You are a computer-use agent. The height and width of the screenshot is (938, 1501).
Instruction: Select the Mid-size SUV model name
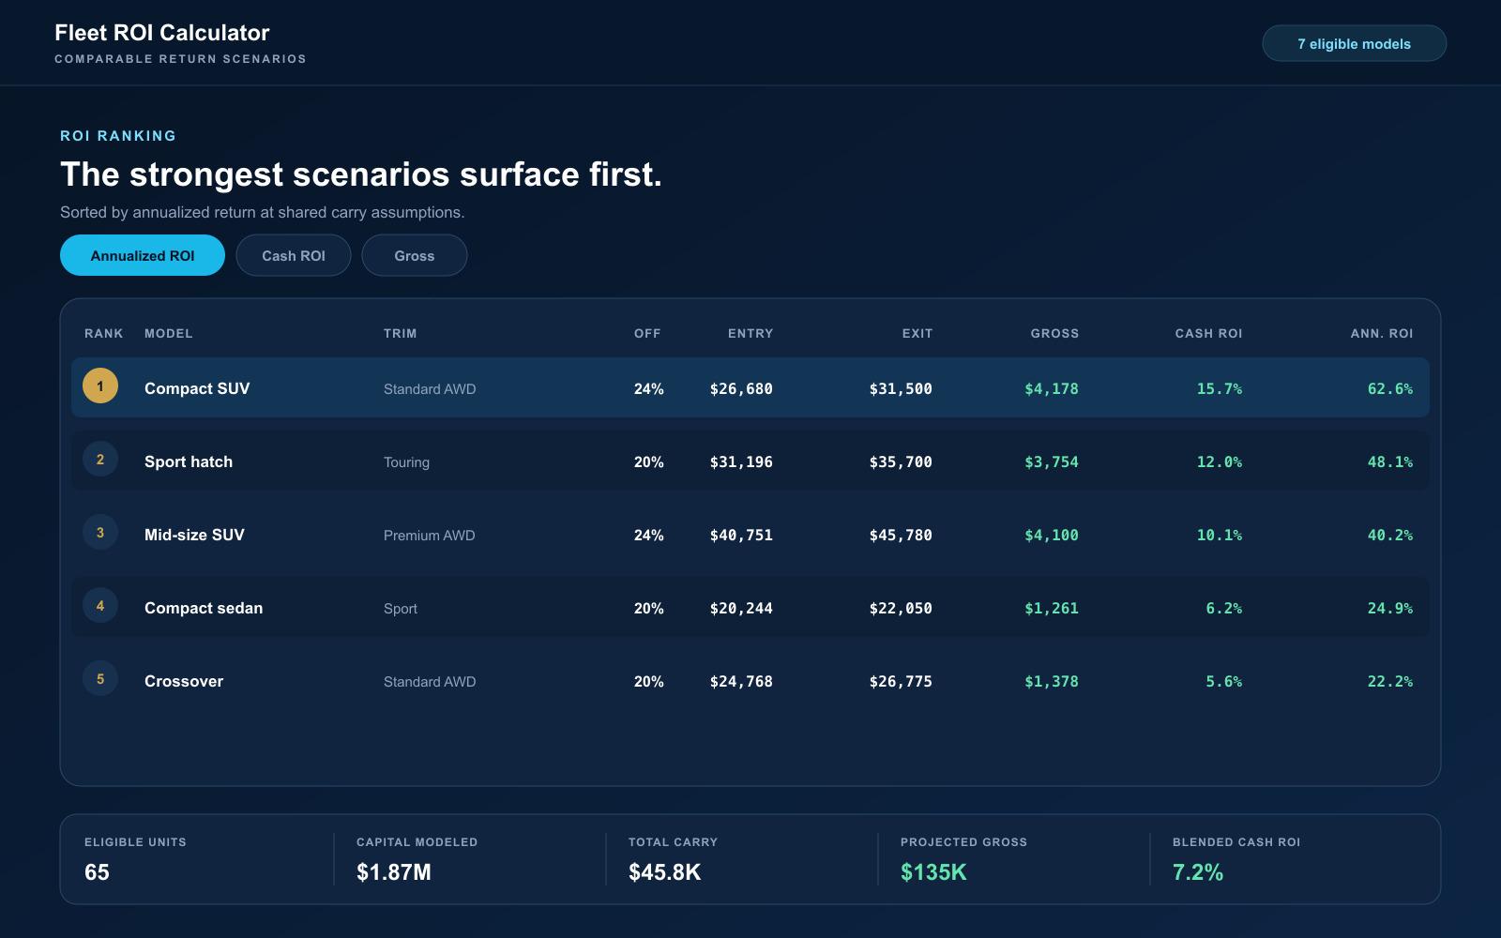pyautogui.click(x=194, y=535)
